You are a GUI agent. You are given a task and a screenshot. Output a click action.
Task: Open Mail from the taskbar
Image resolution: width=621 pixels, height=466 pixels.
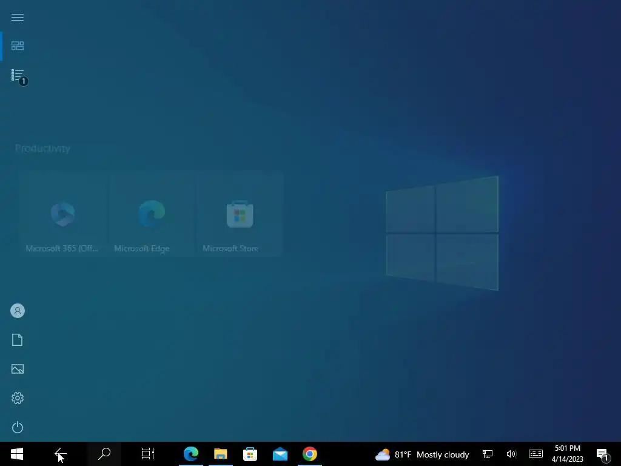pos(280,454)
